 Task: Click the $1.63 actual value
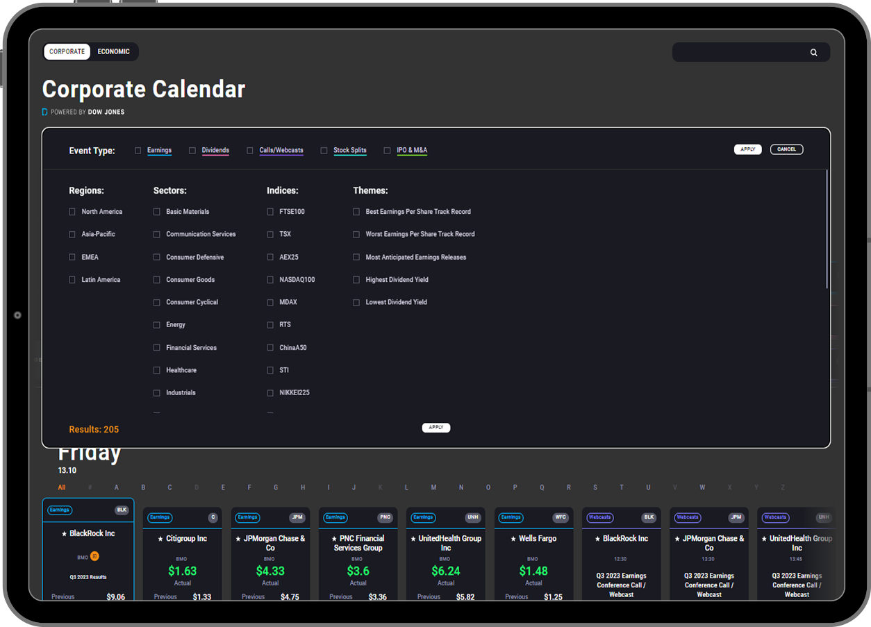pos(183,571)
